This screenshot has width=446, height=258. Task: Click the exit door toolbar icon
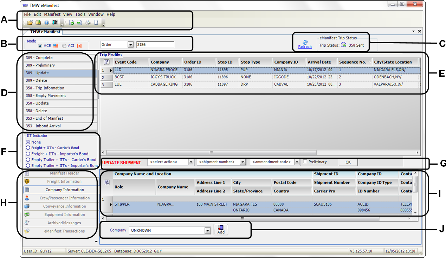point(54,23)
